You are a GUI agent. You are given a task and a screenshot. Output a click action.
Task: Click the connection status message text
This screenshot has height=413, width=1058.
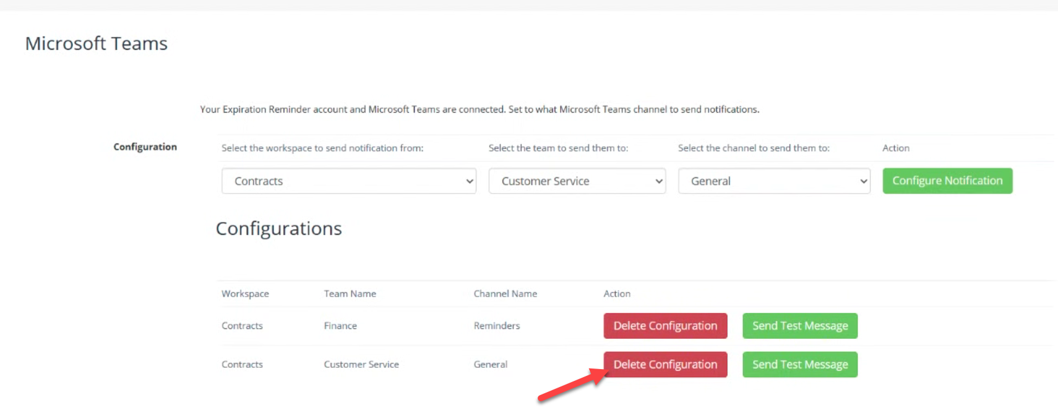tap(480, 109)
